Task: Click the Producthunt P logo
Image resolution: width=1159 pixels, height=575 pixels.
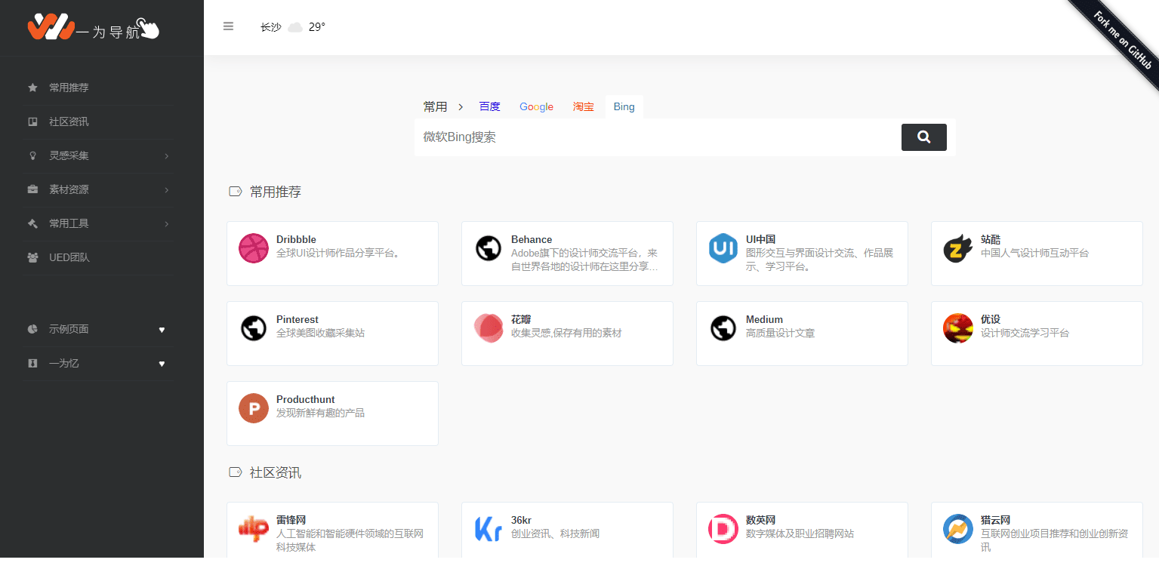Action: pos(254,408)
